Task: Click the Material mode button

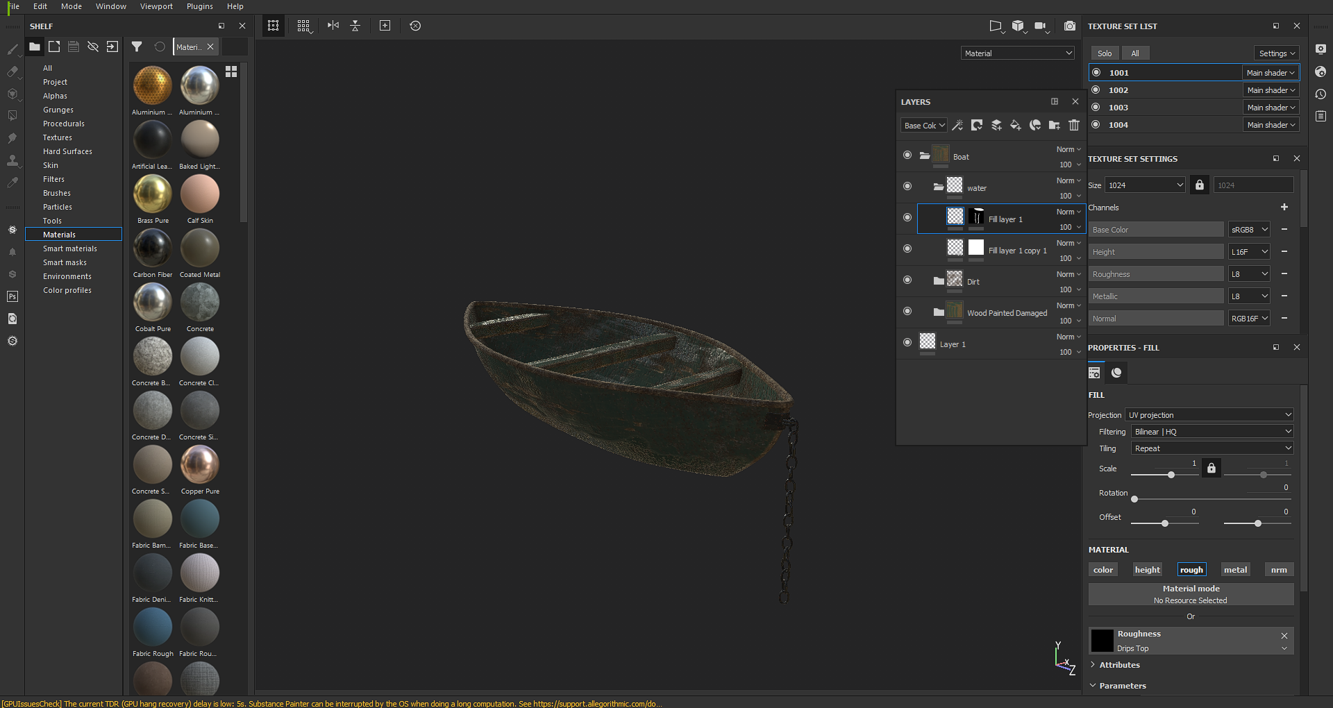Action: coord(1191,594)
